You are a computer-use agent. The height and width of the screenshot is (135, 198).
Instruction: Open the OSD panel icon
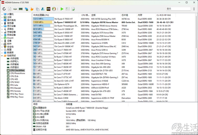tap(48, 9)
